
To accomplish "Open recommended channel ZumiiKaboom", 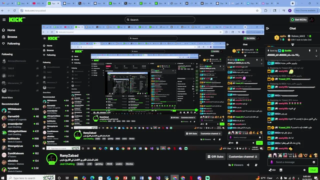I will [19, 155].
